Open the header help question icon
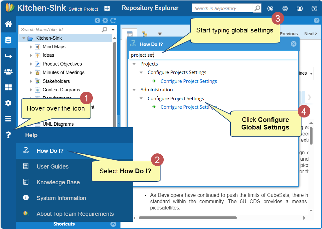322x229 pixels. coord(314,9)
